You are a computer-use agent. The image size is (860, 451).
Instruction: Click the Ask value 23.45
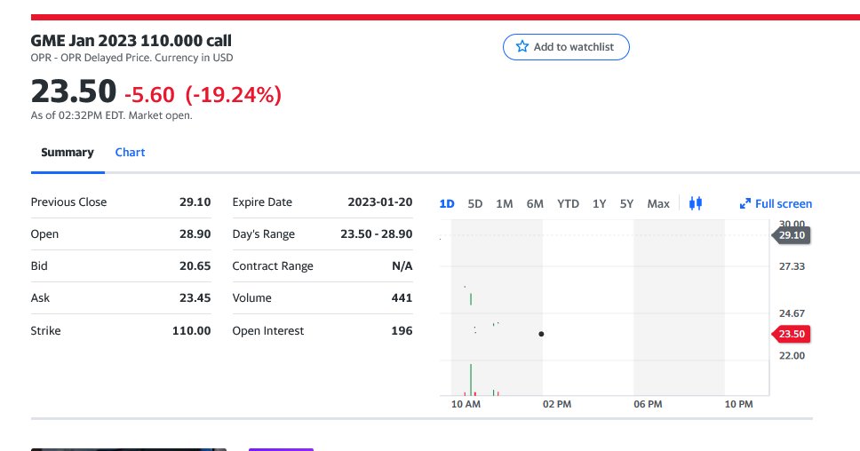[x=195, y=297]
